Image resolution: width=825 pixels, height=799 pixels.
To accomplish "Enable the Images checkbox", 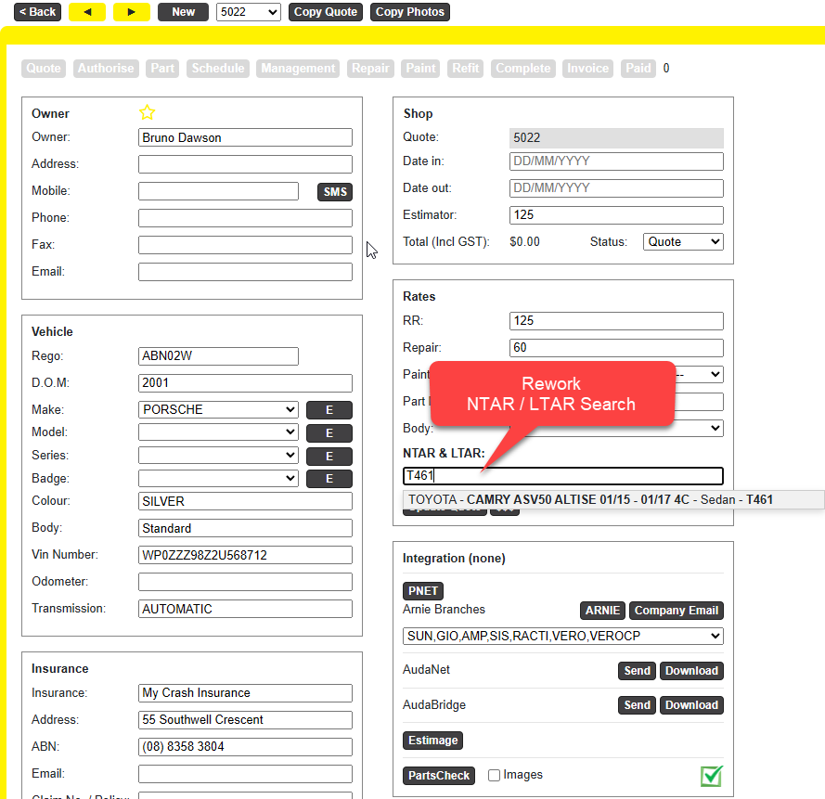I will pos(495,775).
